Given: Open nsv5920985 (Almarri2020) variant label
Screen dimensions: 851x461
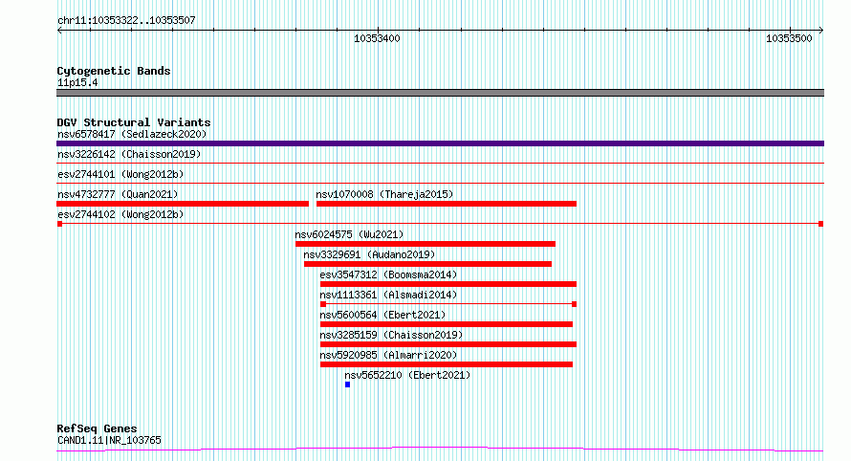Looking at the screenshot, I should coord(388,355).
